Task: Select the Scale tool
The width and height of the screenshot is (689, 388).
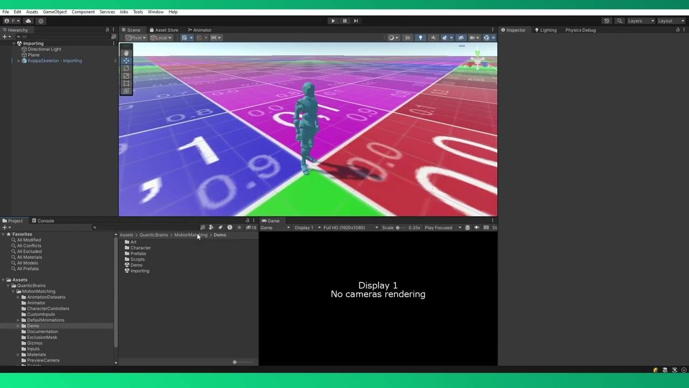Action: click(x=126, y=75)
